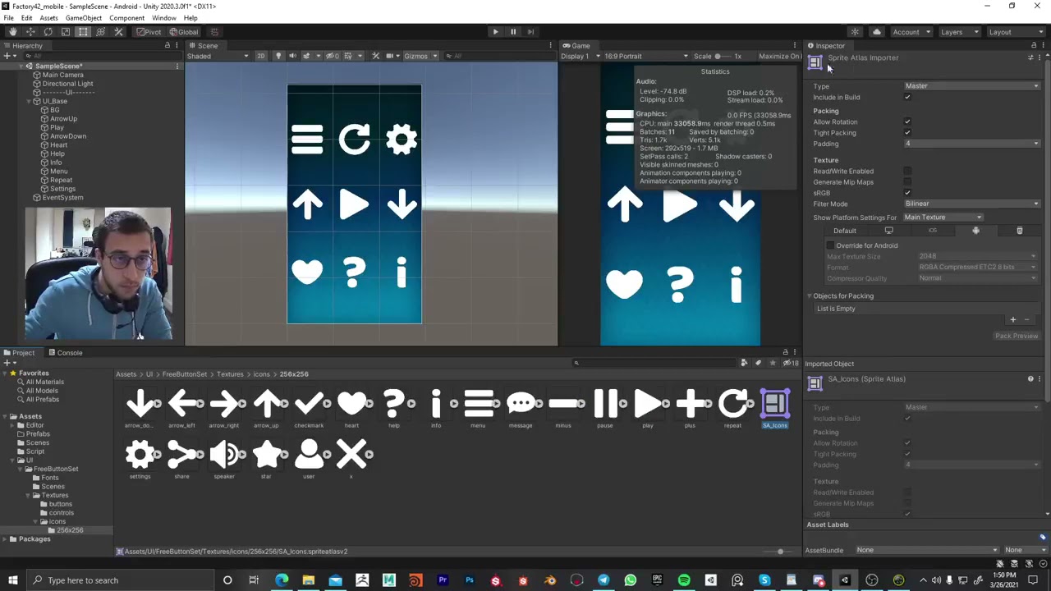Open custom editor tools
This screenshot has height=591, width=1051.
118,32
